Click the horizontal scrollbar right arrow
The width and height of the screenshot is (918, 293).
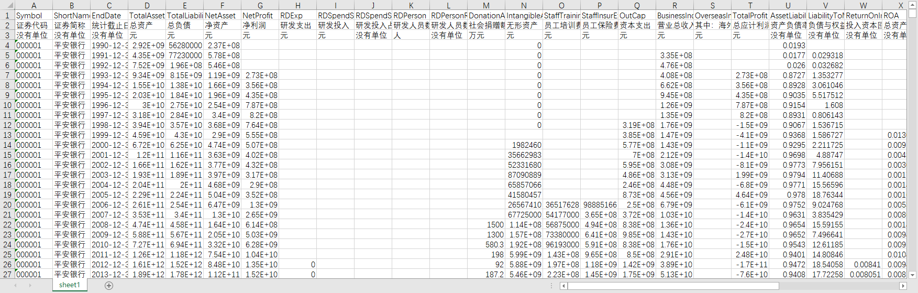(903, 286)
